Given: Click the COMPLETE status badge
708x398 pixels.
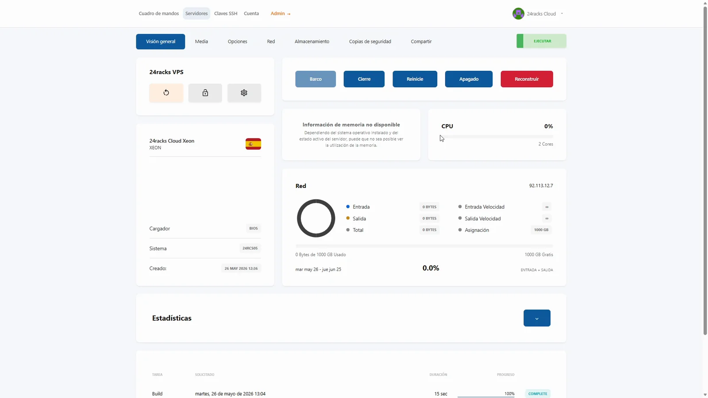Looking at the screenshot, I should pos(538,394).
